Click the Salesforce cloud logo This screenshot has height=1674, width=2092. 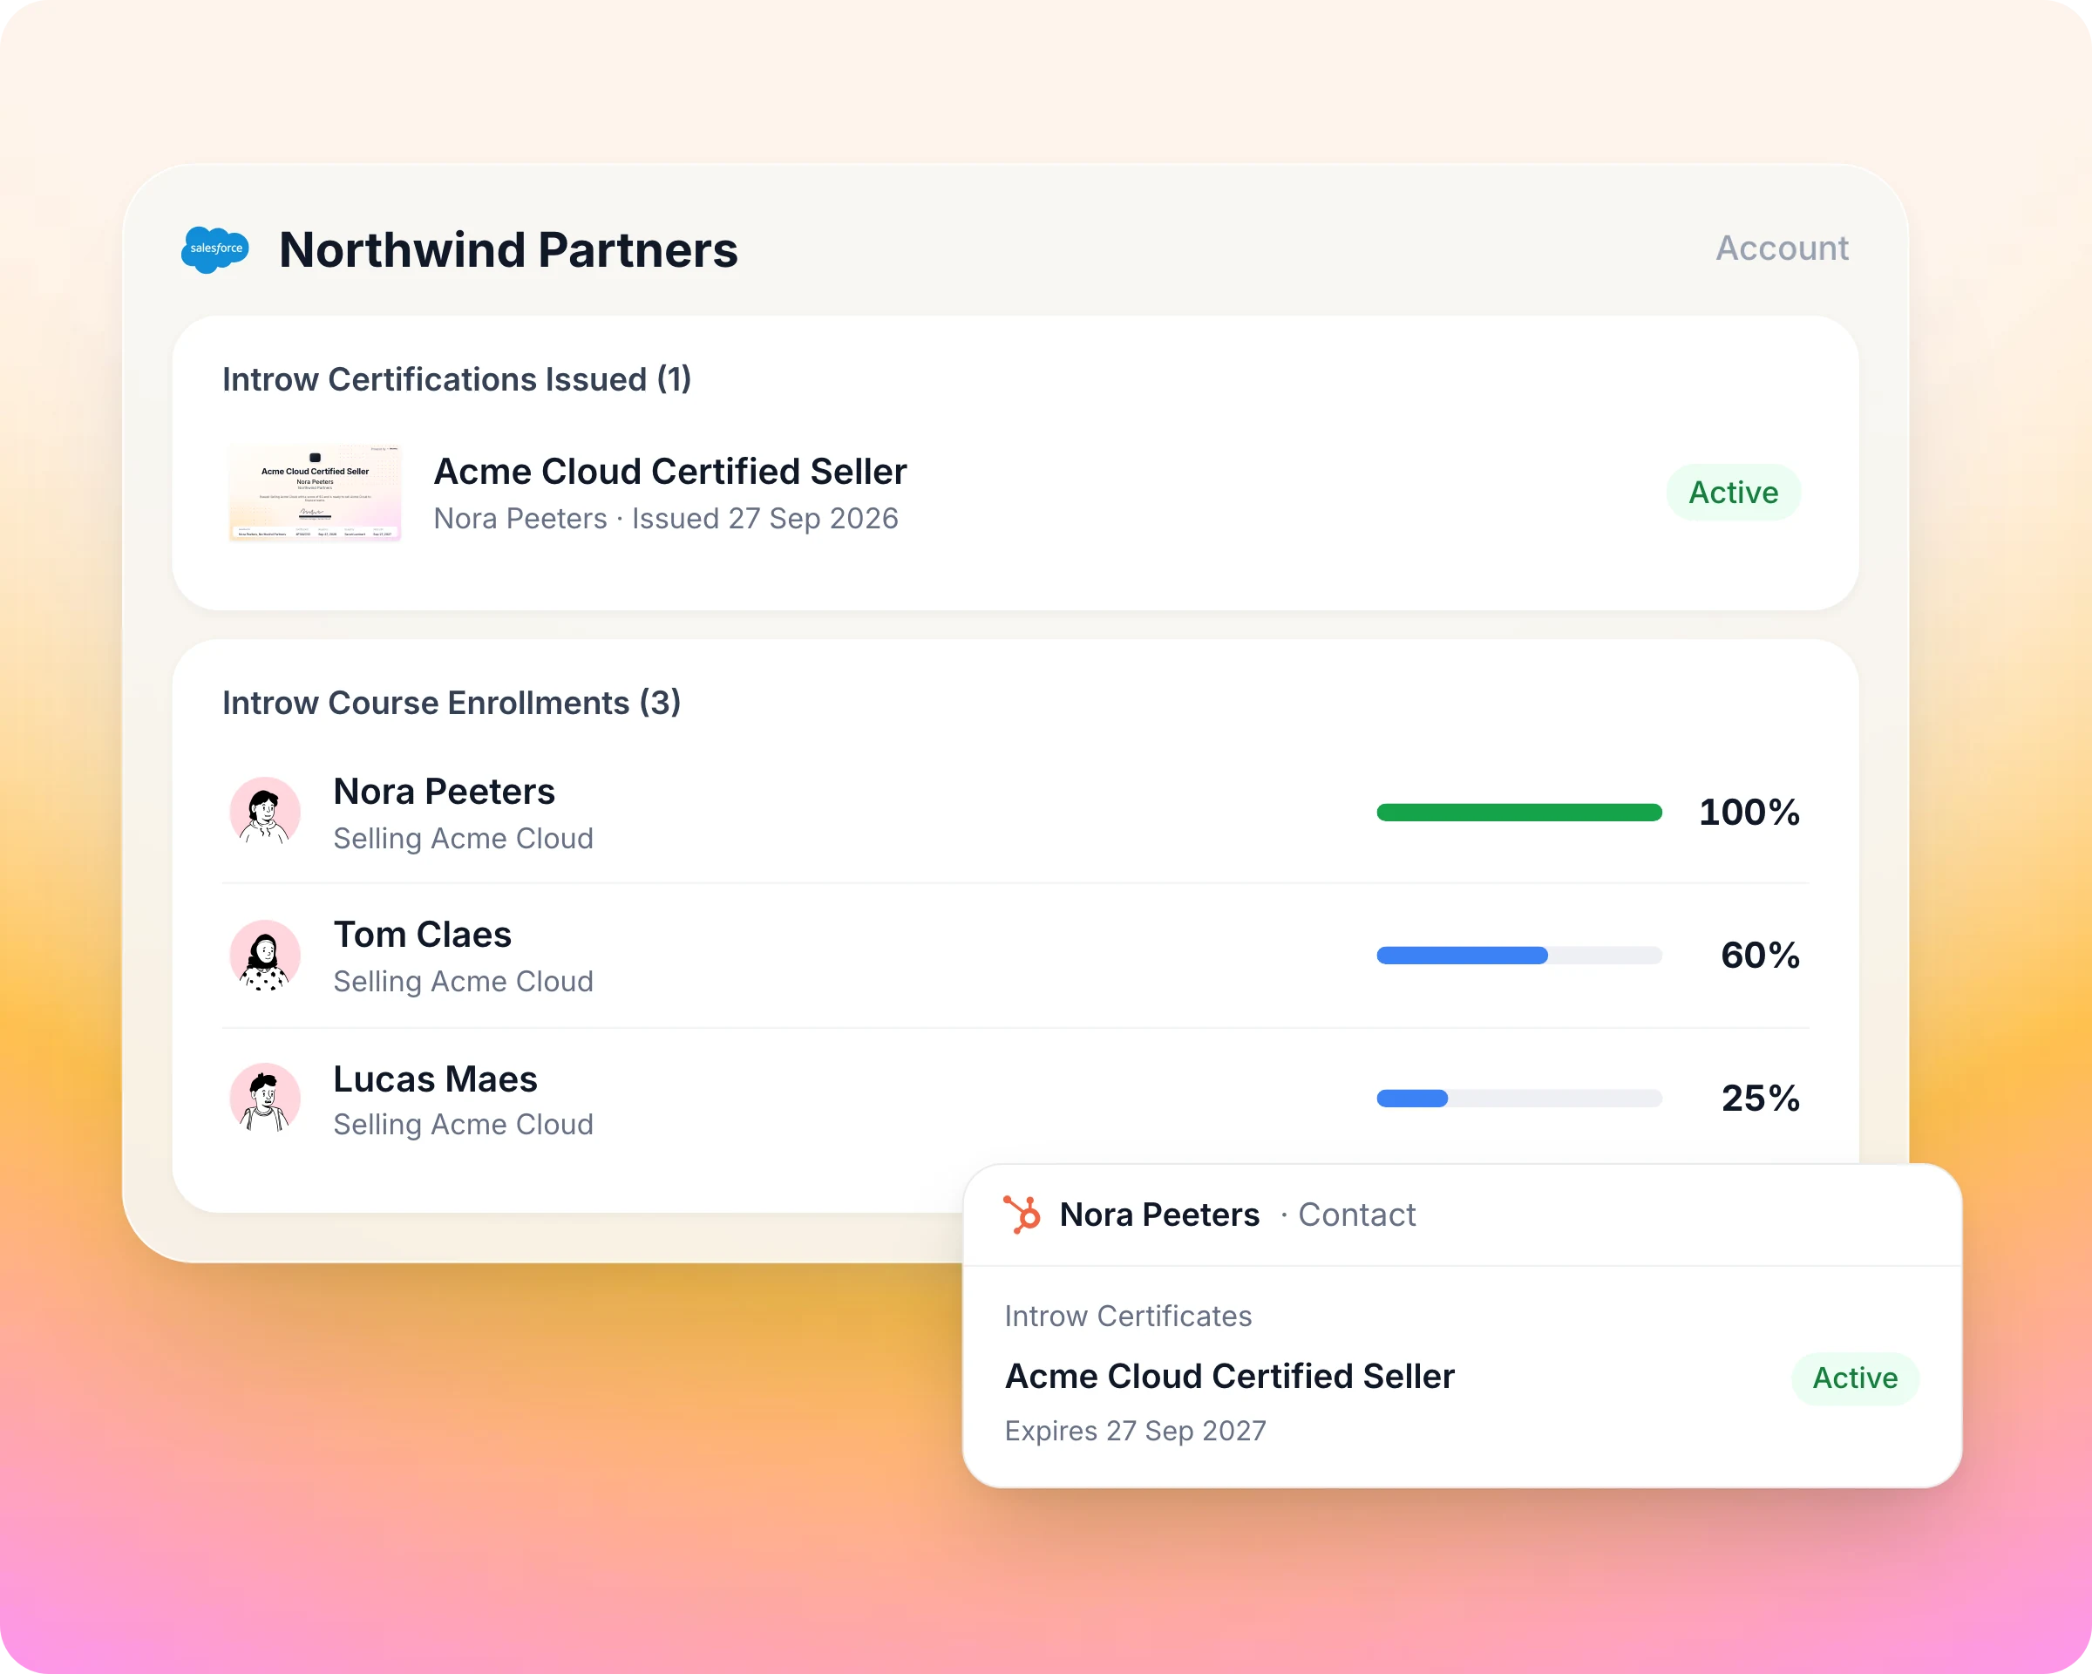214,249
